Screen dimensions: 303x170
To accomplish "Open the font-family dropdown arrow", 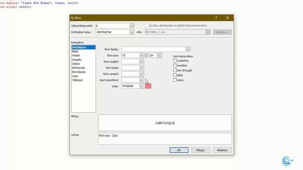I will coord(188,49).
